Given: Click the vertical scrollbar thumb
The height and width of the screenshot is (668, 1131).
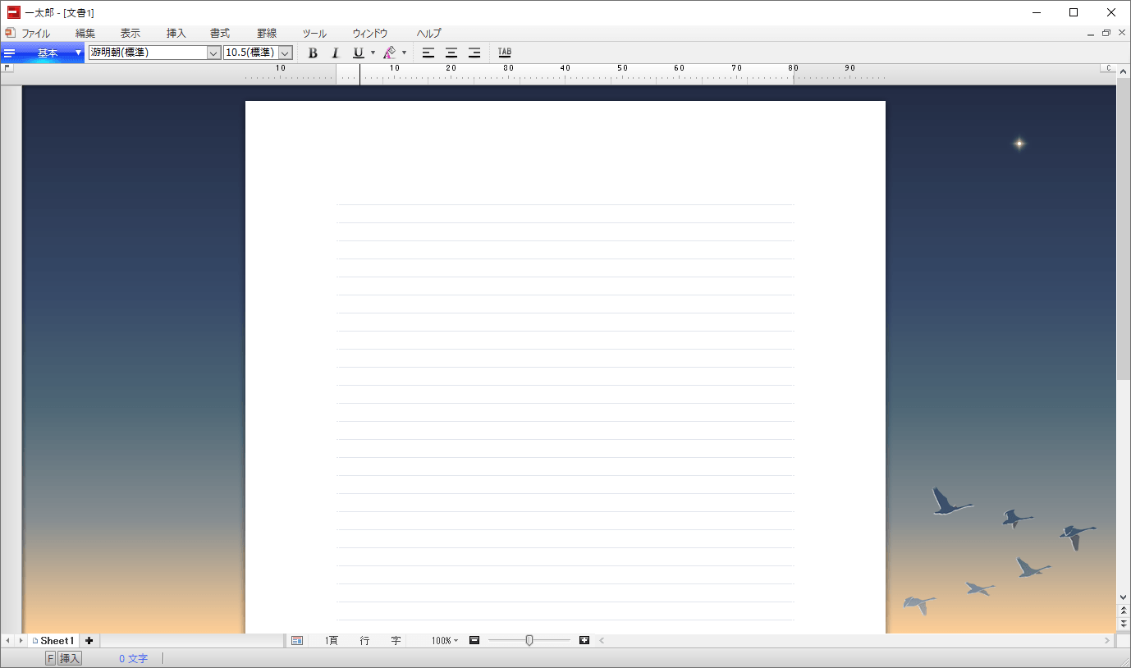Looking at the screenshot, I should (1124, 230).
